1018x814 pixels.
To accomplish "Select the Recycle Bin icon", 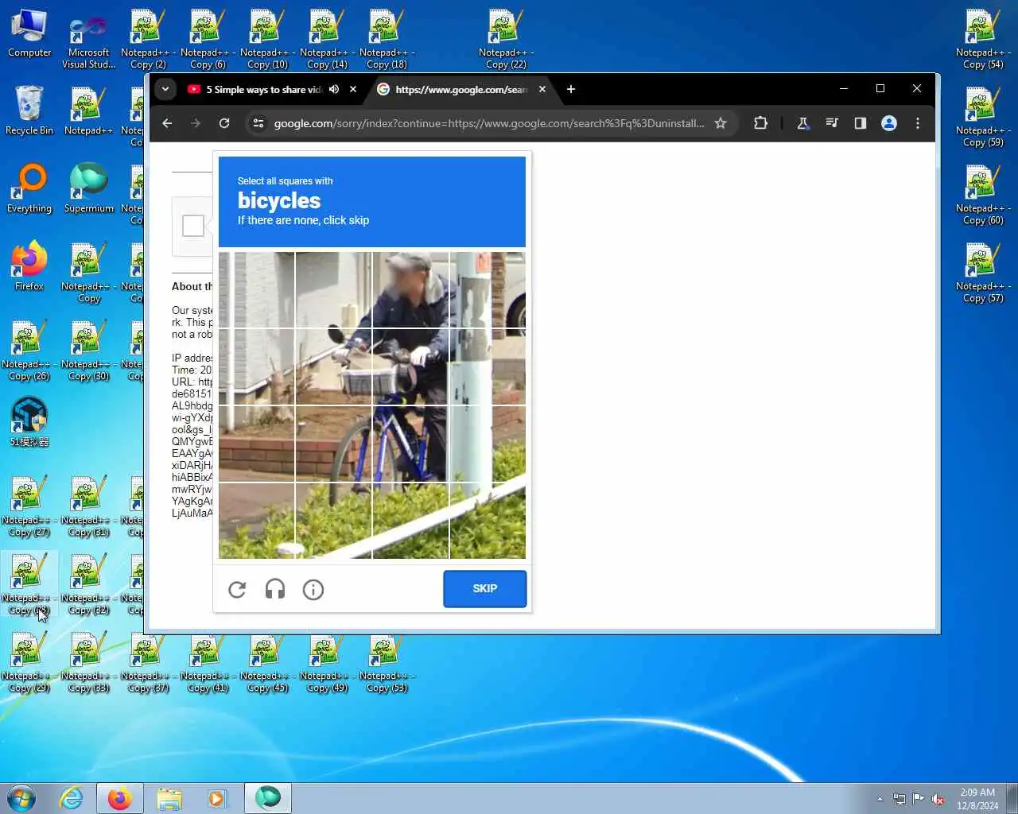I will coord(29,110).
